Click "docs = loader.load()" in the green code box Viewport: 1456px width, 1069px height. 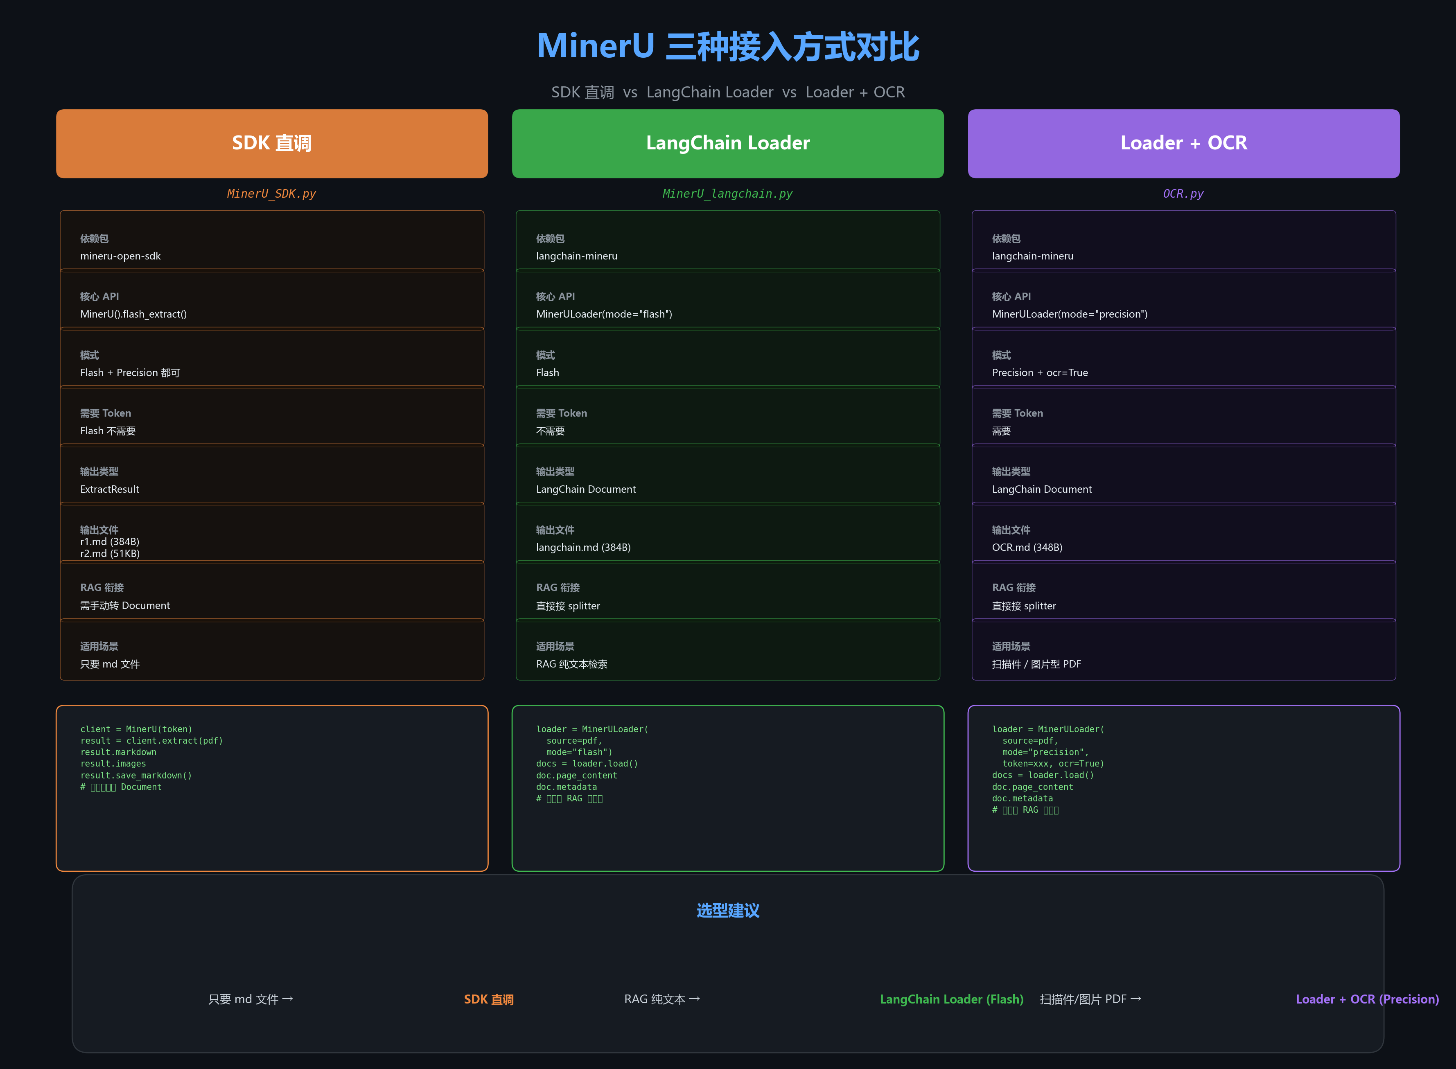pyautogui.click(x=587, y=764)
